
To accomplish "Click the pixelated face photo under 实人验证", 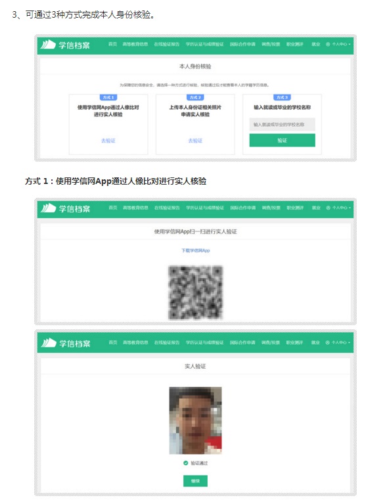I will [x=195, y=421].
